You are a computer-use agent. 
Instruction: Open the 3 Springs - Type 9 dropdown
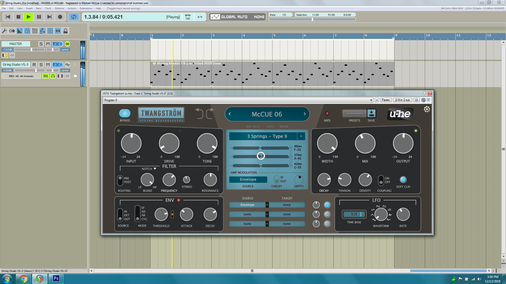[301, 136]
